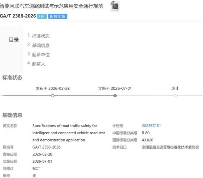
Task: Click the 中国标准分类号 field label
Action: point(125,133)
